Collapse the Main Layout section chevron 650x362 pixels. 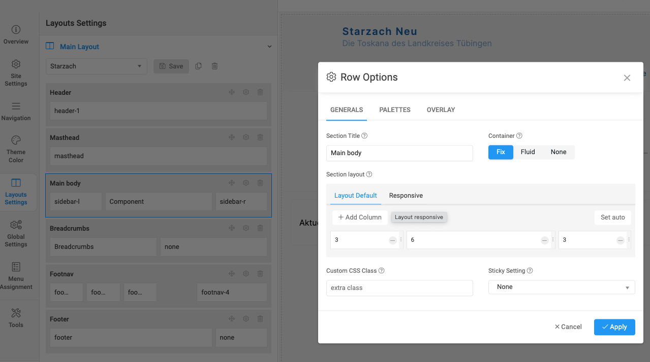point(269,47)
